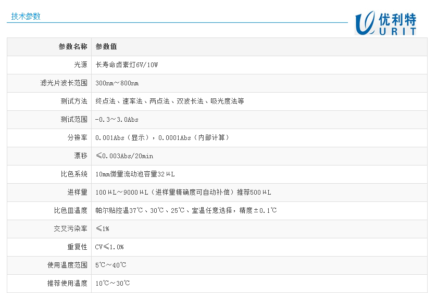Select the 使用温度范围 row label
Screen dimensions: 437x293
coord(67,265)
